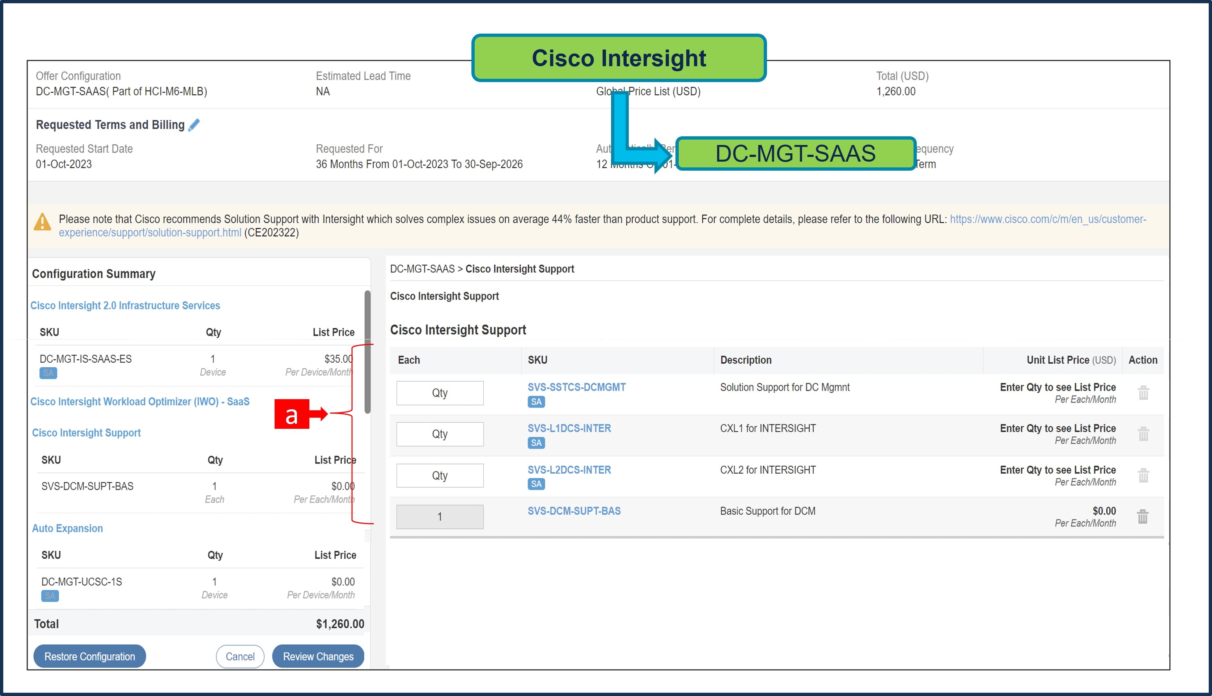Click SA badge under DC-MGT-IS-SAAS-ES
This screenshot has height=696, width=1212.
(x=48, y=373)
